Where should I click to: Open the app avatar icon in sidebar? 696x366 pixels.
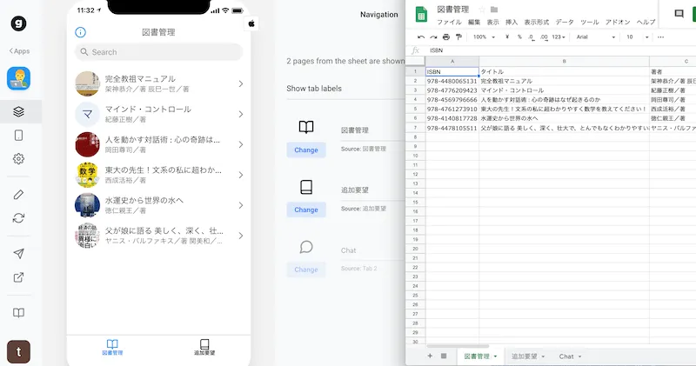pos(18,78)
